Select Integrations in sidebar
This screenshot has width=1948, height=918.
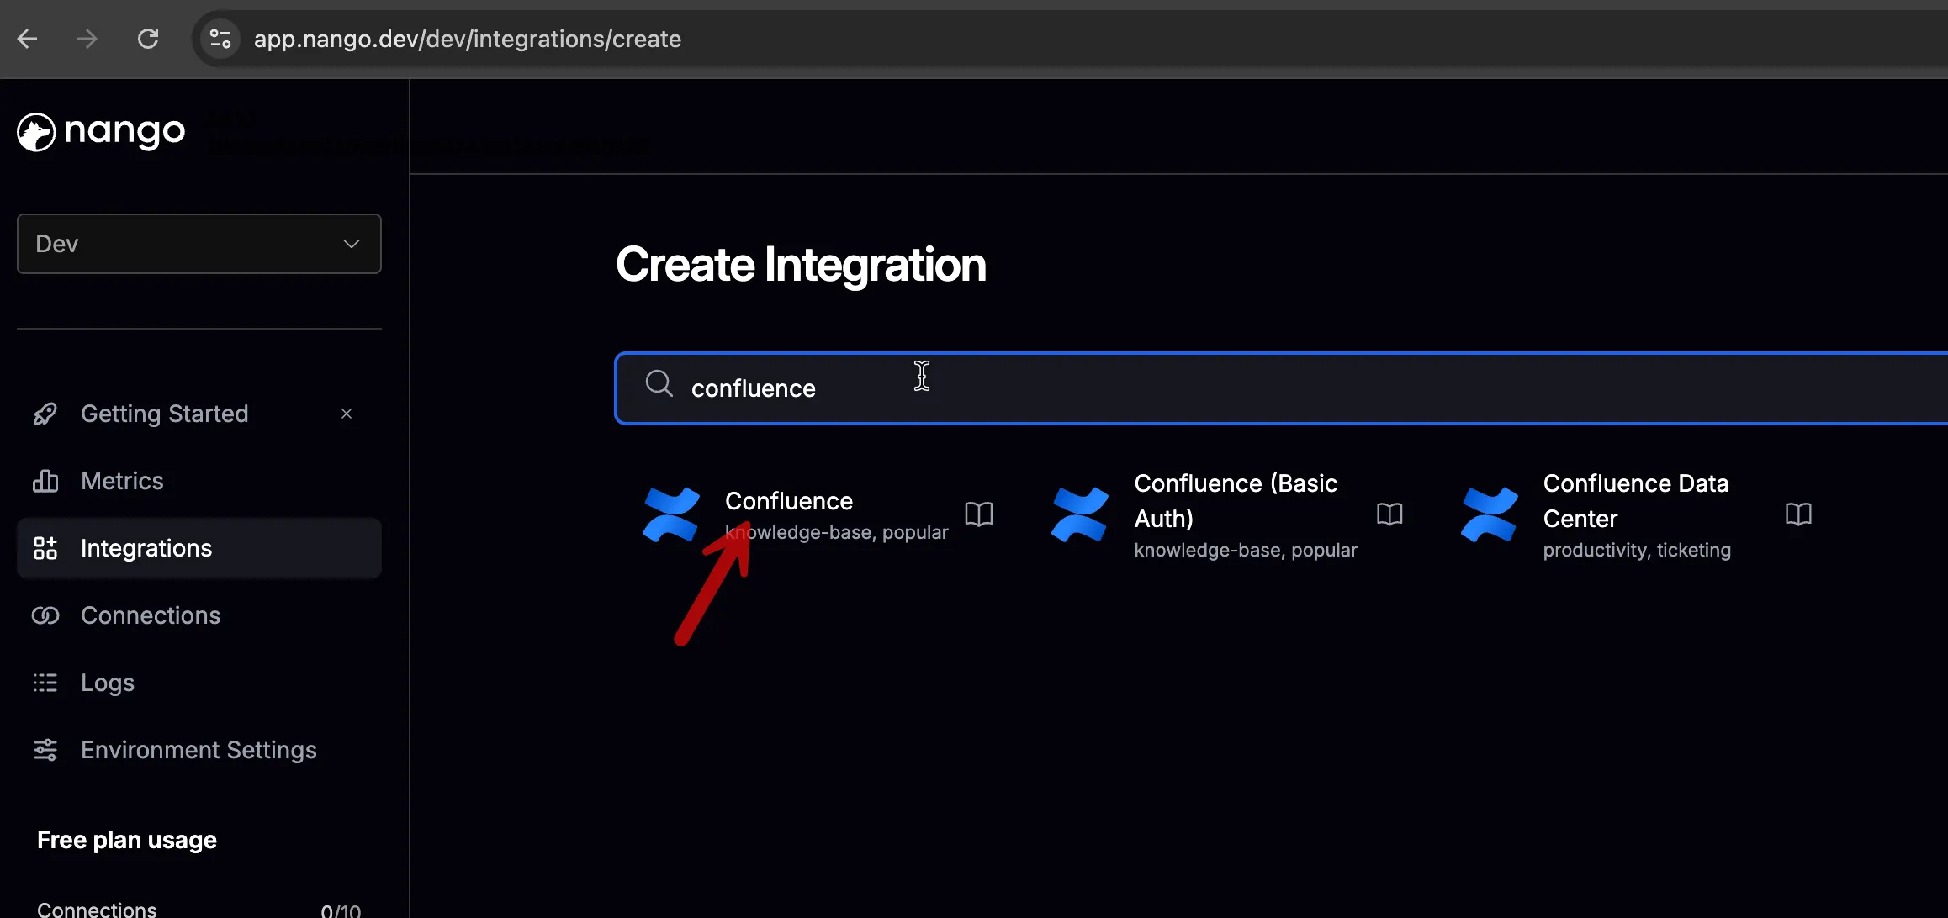(199, 548)
